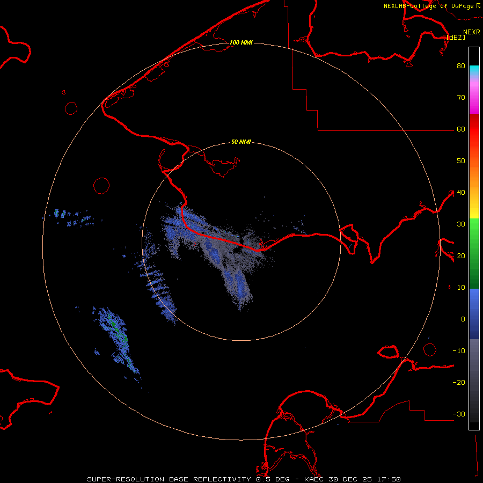Click the 70 value on the dBZ scale
Viewport: 483px width, 483px height.
pos(461,97)
